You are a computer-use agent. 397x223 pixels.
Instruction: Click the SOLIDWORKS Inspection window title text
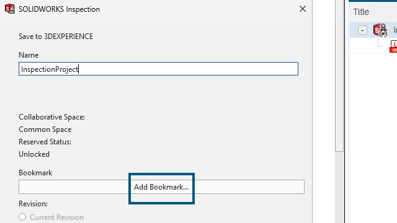tap(60, 9)
